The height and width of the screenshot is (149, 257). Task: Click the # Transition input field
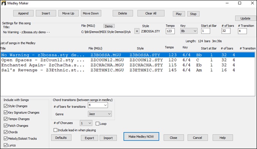242,31
